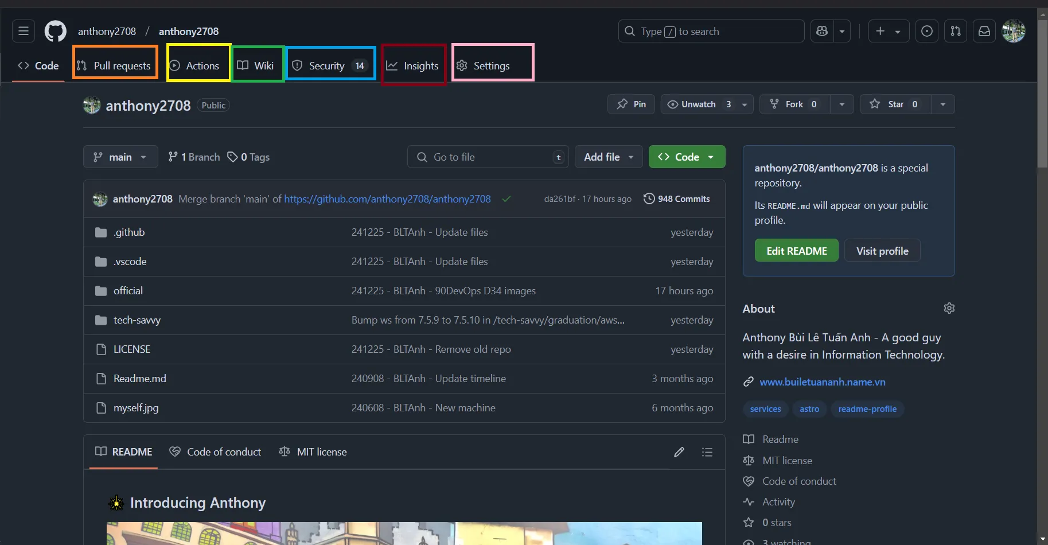This screenshot has width=1048, height=545.
Task: Open the pull requests header icon
Action: (956, 31)
